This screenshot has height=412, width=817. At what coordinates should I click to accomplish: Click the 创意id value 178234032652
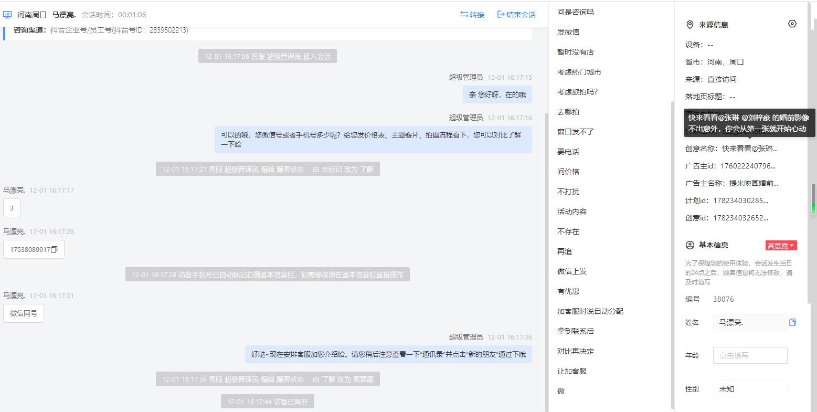[x=740, y=218]
